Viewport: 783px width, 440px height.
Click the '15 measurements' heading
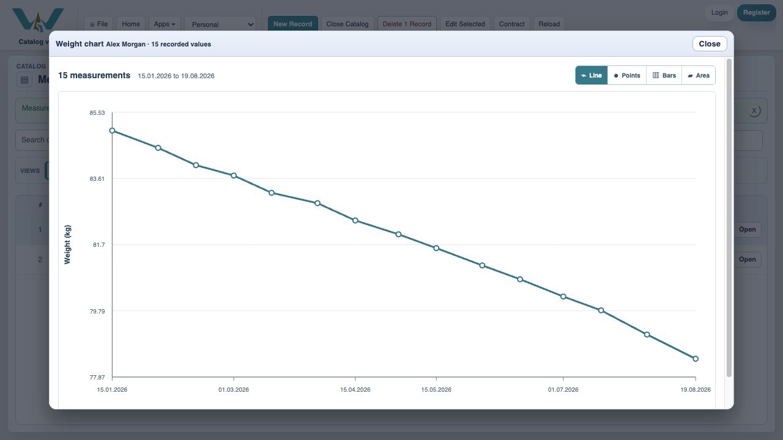pyautogui.click(x=94, y=75)
